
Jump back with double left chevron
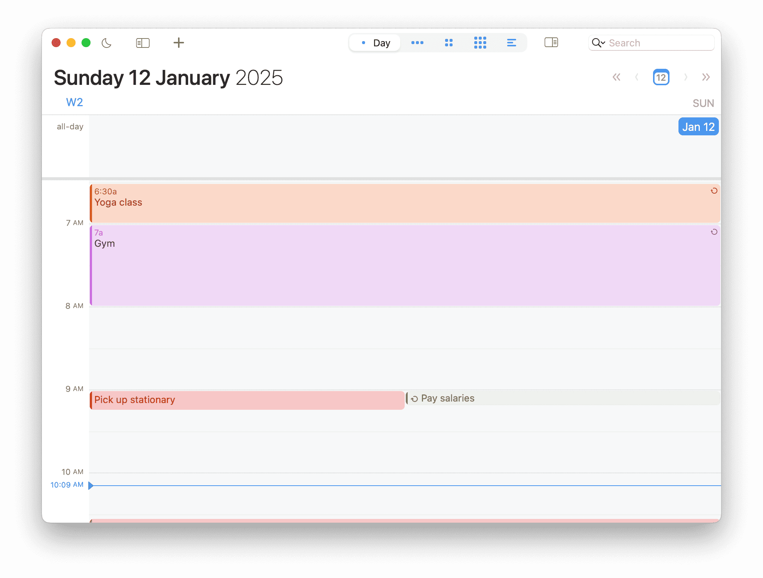616,77
